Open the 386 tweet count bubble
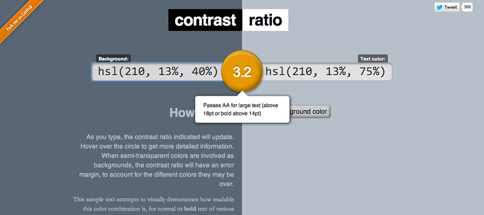484x215 pixels. click(x=467, y=7)
